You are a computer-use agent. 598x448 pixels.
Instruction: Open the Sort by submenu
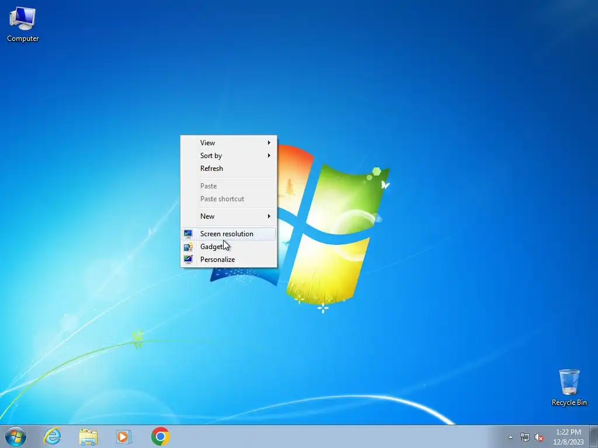(228, 155)
